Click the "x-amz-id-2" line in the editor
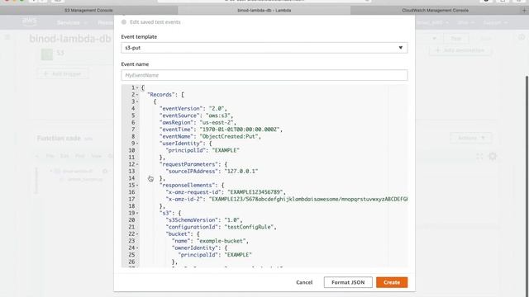Image resolution: width=529 pixels, height=297 pixels. point(287,199)
